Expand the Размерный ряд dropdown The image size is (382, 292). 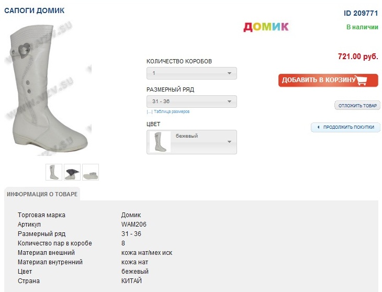[x=192, y=102]
